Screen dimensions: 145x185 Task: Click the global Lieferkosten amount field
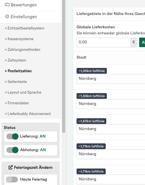(104, 42)
